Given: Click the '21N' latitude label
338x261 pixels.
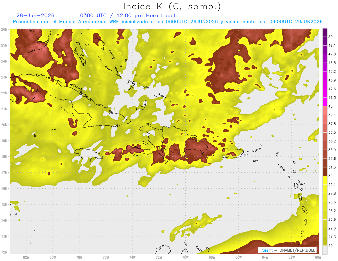Looking at the screenshot, I should coord(4,109).
